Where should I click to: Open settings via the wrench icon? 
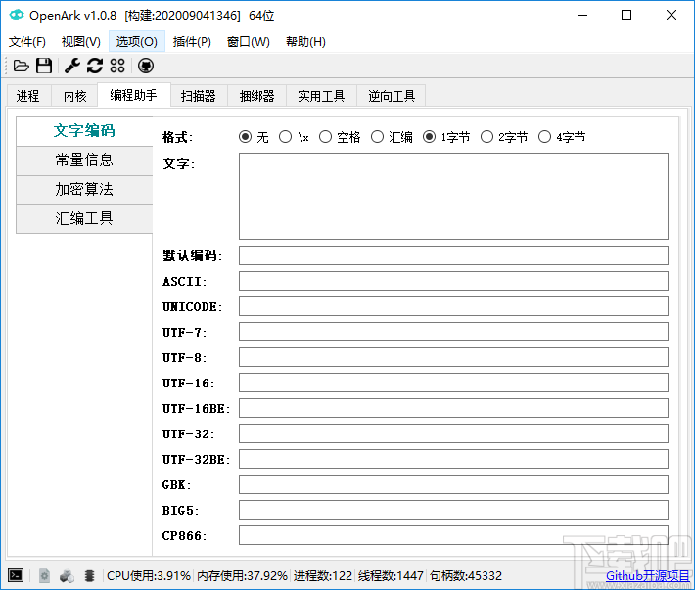point(72,66)
